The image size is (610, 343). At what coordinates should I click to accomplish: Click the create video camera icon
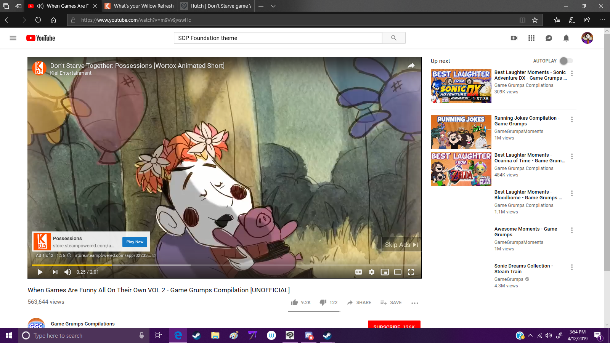(x=514, y=38)
